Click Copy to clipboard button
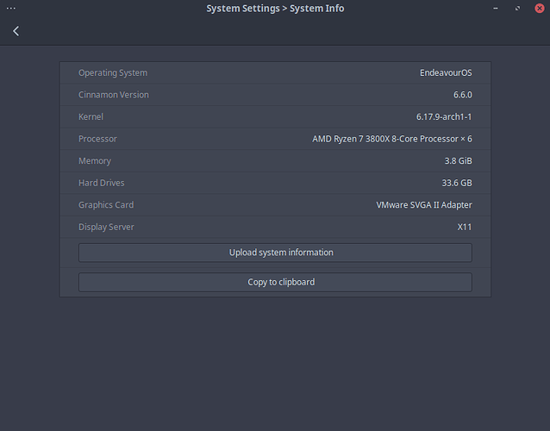Screen dimensions: 550x431 (x=275, y=283)
